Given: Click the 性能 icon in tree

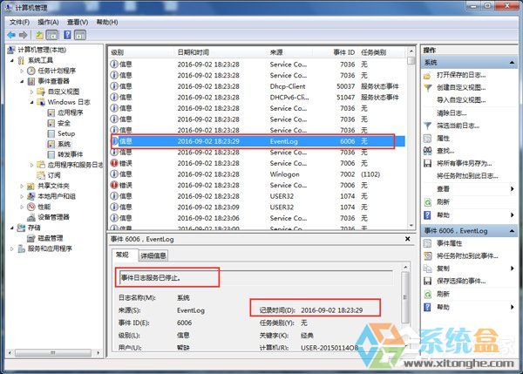Looking at the screenshot, I should (31, 207).
